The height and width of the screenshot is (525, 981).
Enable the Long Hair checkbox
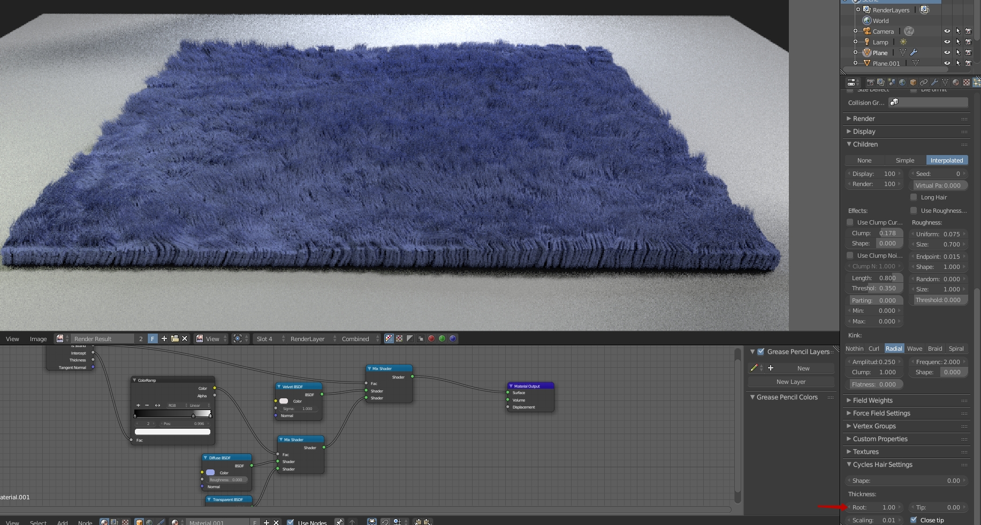coord(914,197)
